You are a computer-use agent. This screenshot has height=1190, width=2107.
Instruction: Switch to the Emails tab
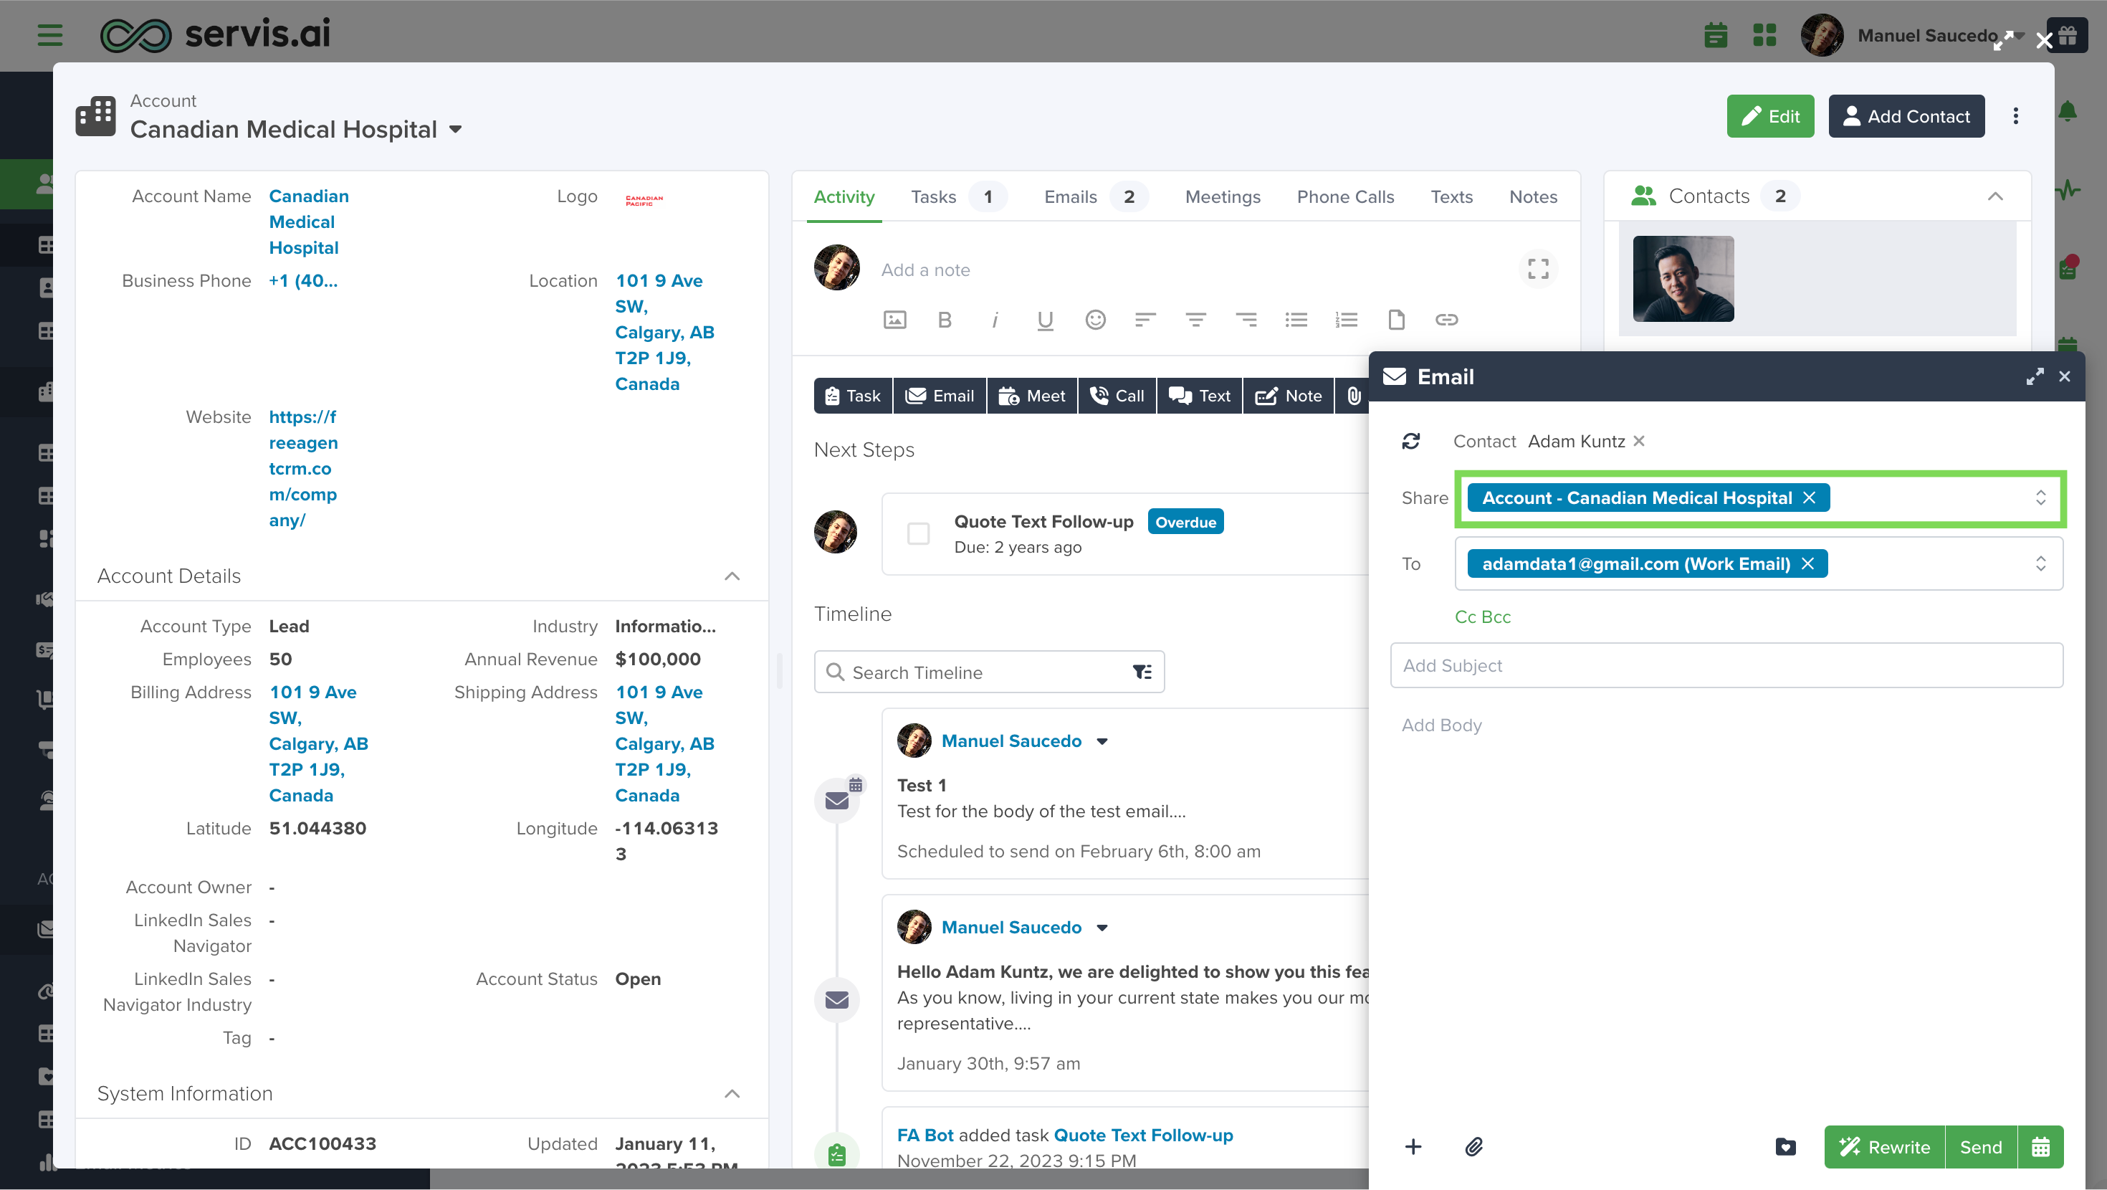(1094, 196)
